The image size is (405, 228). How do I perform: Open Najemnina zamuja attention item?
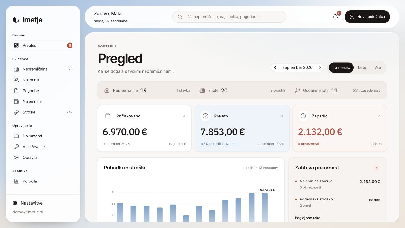click(x=338, y=184)
